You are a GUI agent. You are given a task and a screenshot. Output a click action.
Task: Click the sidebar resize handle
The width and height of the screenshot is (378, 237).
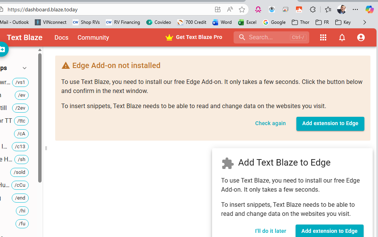point(46,148)
